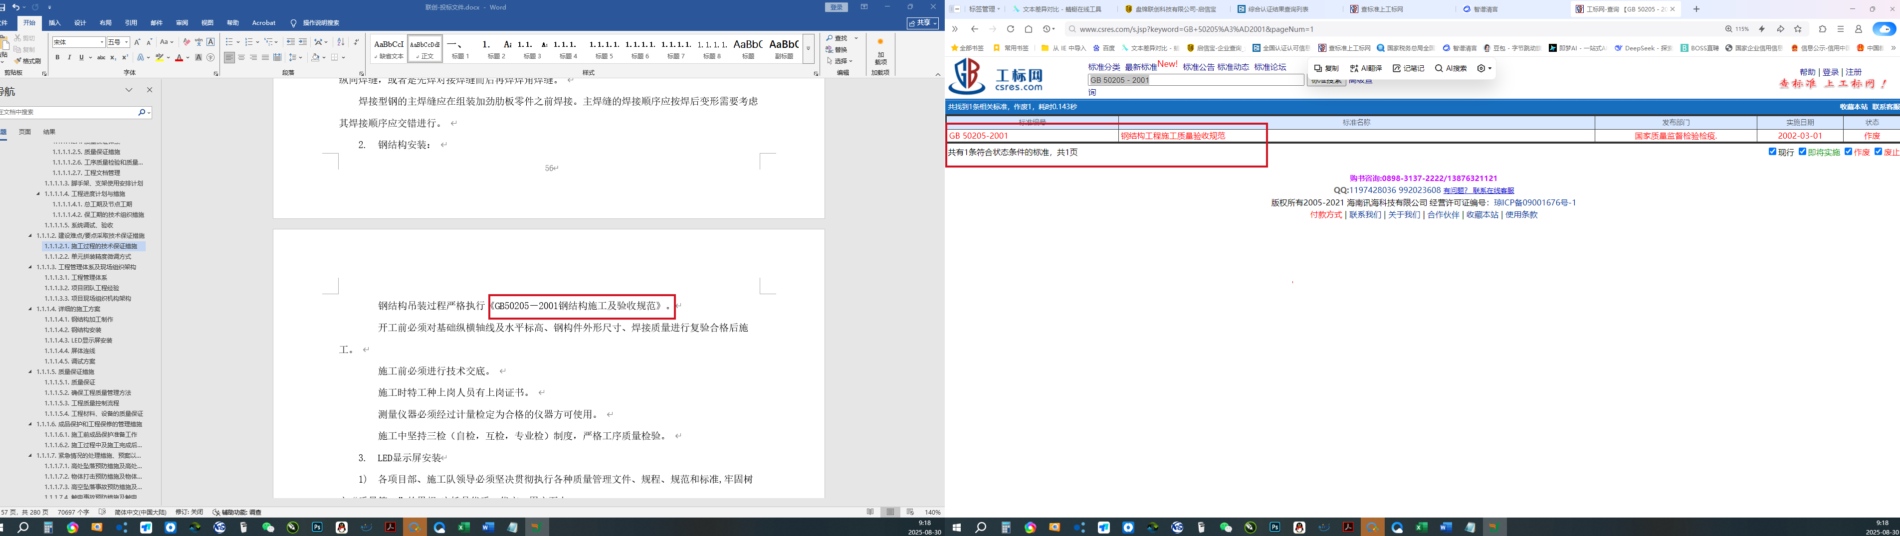Open the 标准论坛 link on the csres page

(x=1269, y=67)
